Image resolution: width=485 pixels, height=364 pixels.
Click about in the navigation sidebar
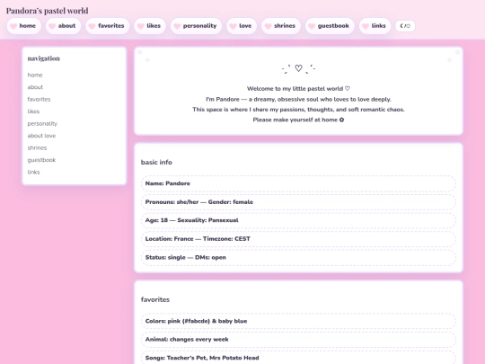pos(35,87)
